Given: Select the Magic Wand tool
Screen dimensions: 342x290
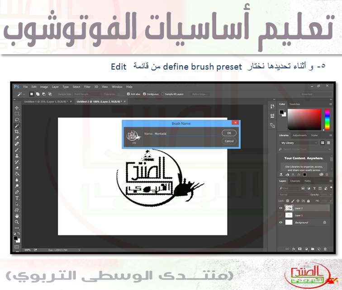Looking at the screenshot, I should (x=17, y=126).
